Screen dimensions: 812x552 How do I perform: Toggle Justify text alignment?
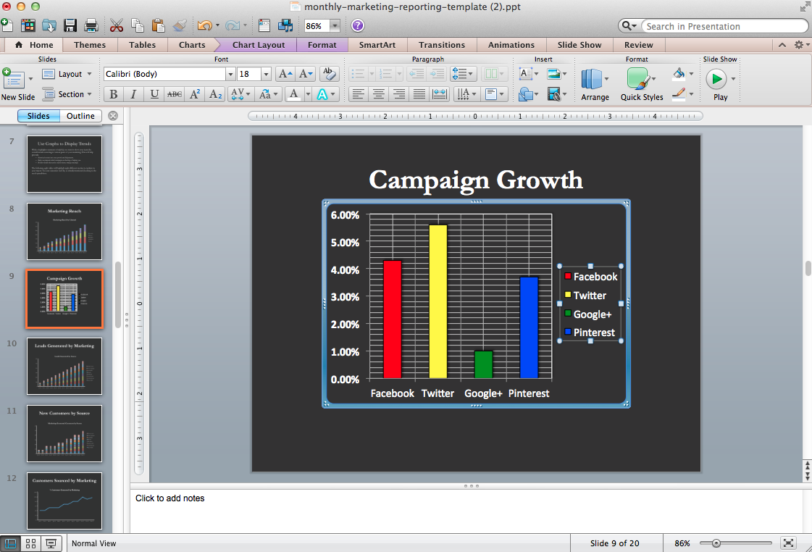(x=419, y=94)
